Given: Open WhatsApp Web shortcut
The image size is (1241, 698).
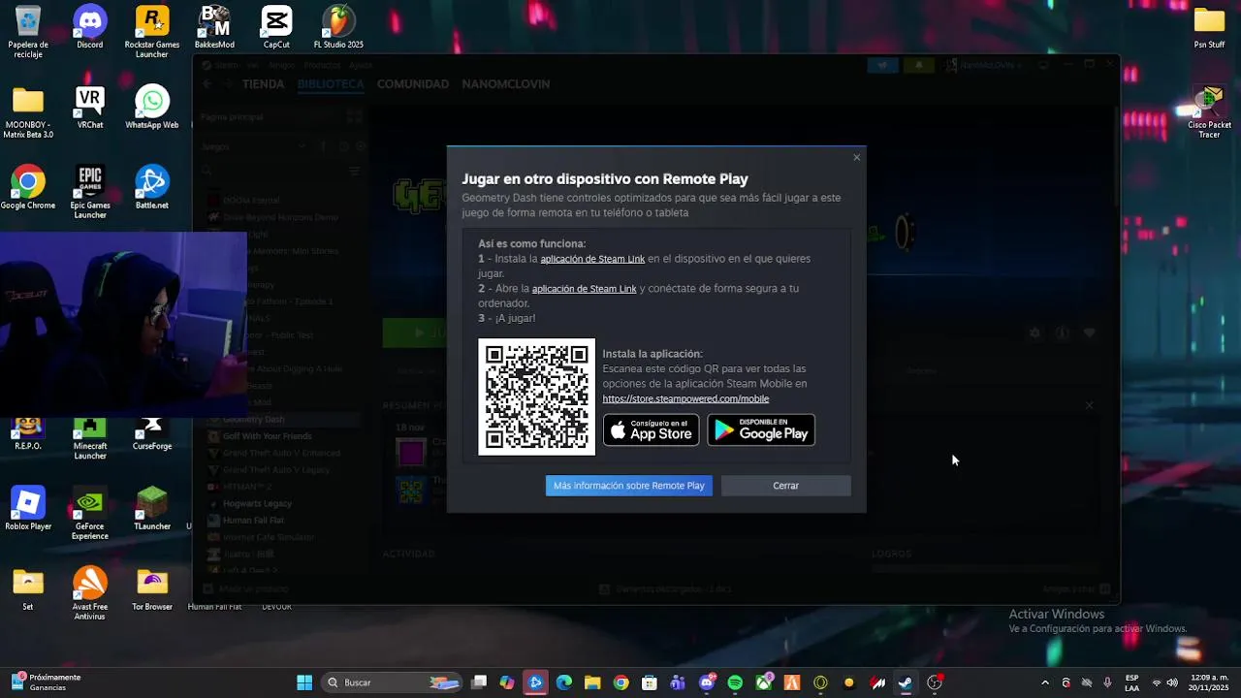Looking at the screenshot, I should tap(152, 108).
